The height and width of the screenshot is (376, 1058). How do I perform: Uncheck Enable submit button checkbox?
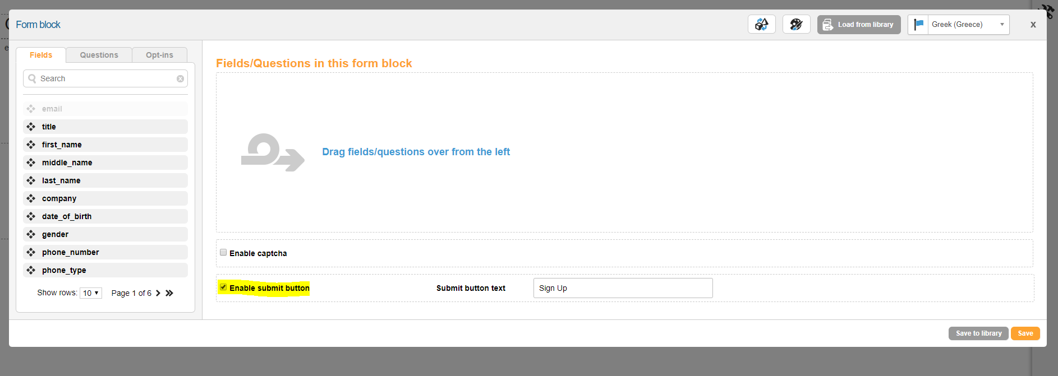(223, 287)
